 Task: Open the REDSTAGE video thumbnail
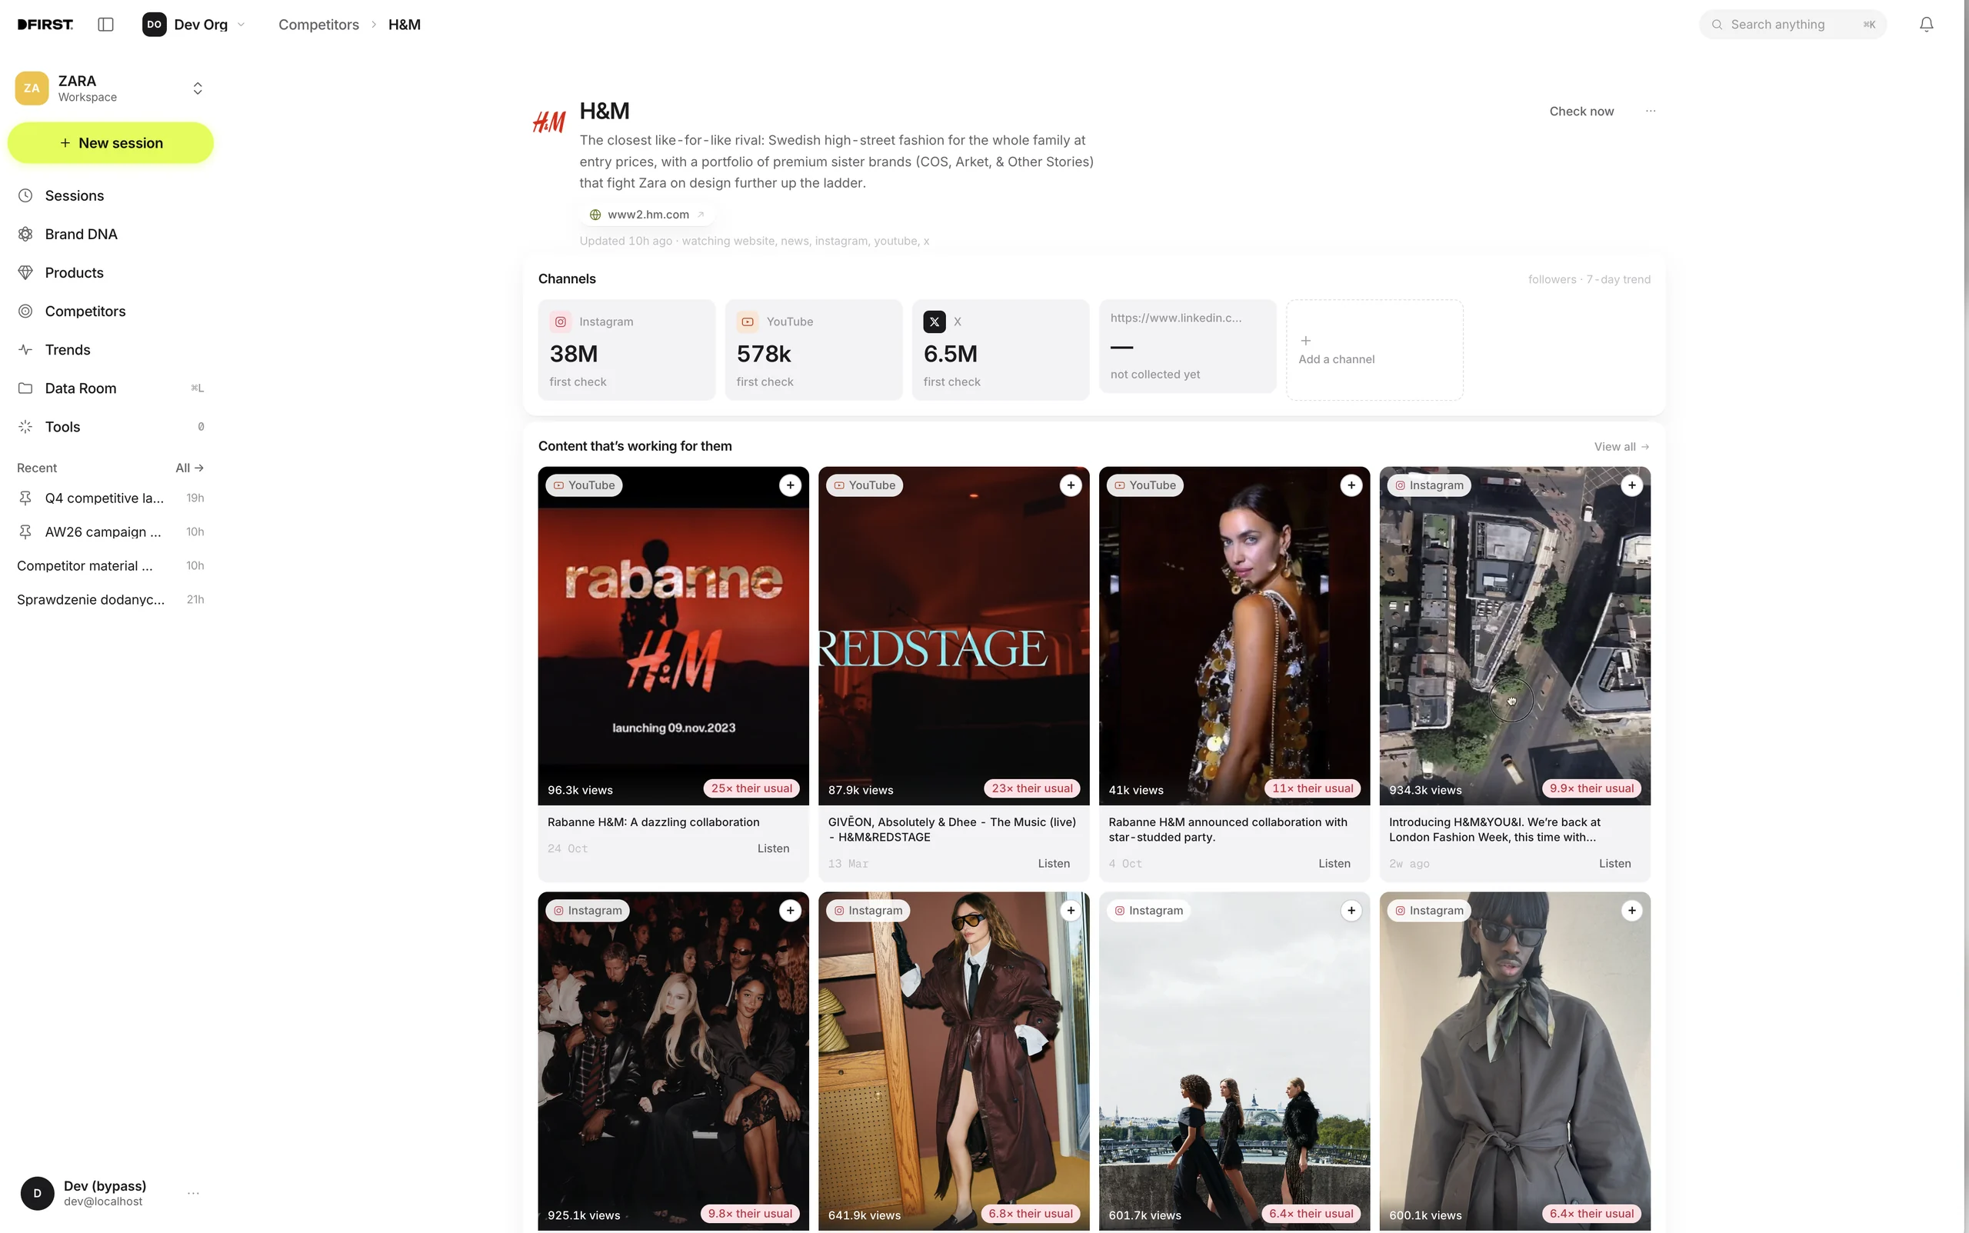pyautogui.click(x=954, y=636)
